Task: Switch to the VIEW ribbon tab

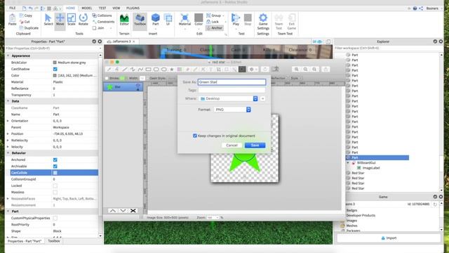Action: (x=116, y=8)
